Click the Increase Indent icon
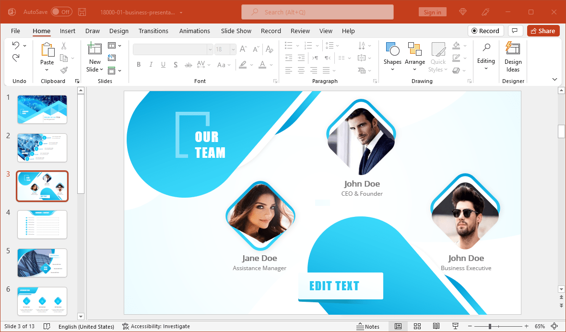The image size is (566, 332). [301, 58]
